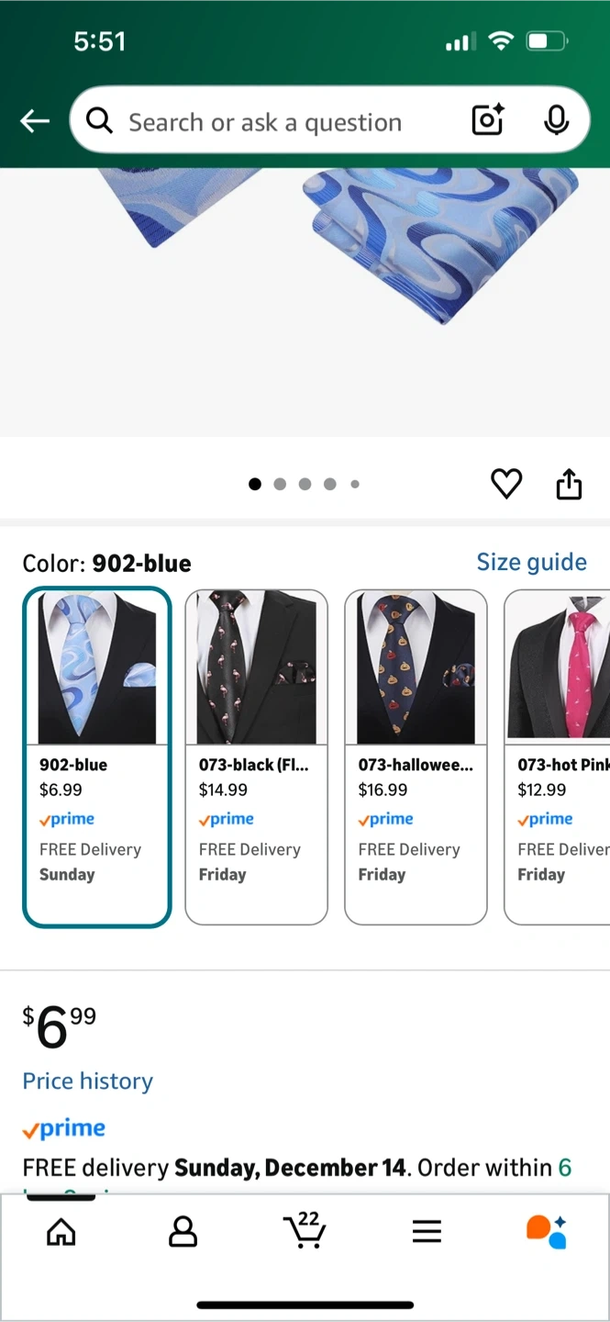This screenshot has width=610, height=1322.
Task: Open the shopping cart with 22 items
Action: pyautogui.click(x=305, y=1230)
